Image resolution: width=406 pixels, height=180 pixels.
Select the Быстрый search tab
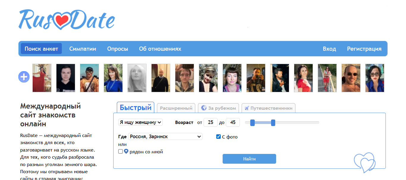pos(136,107)
